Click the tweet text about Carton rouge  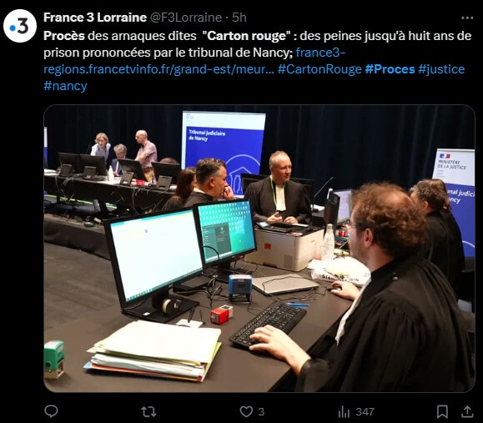[x=257, y=44]
